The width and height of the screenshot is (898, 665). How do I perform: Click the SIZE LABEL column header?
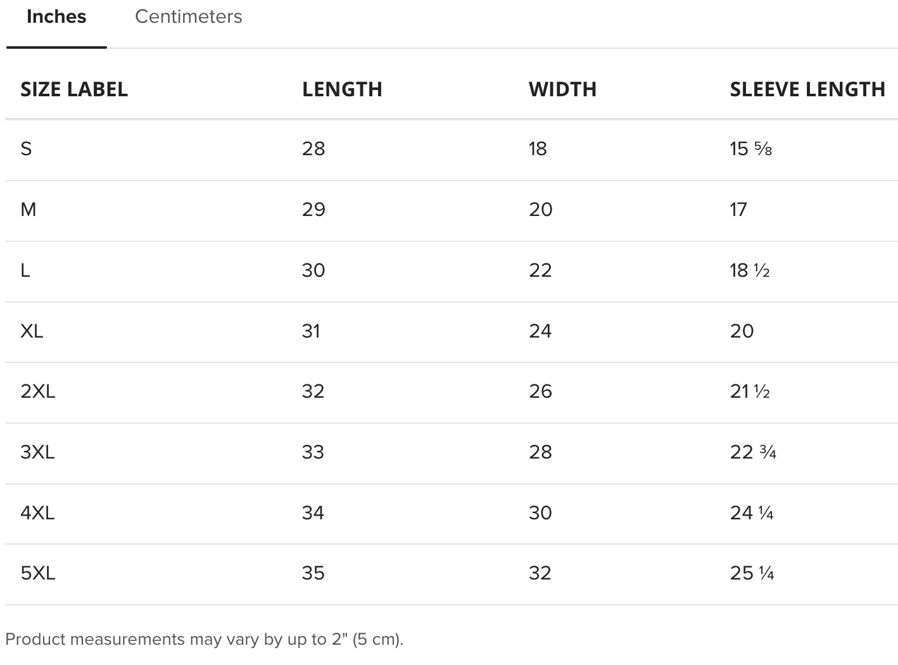click(74, 89)
